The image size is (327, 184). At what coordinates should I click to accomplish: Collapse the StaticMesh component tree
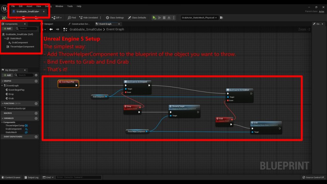[5, 38]
